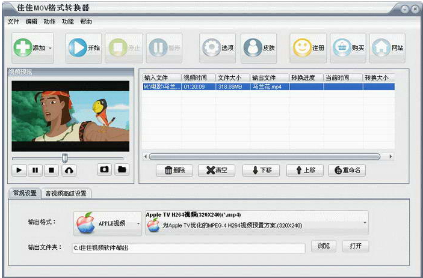
Task: Click the Stop (停止) toolbar button
Action: pos(124,48)
